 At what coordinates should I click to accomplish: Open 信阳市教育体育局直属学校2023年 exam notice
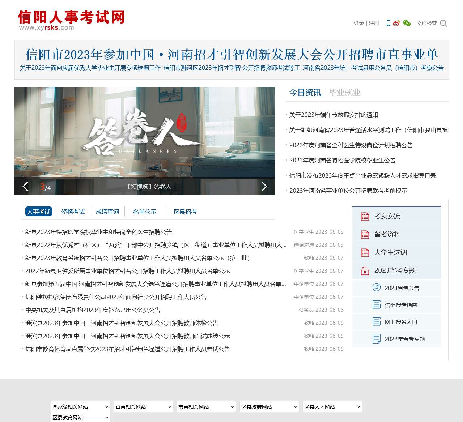(128, 349)
